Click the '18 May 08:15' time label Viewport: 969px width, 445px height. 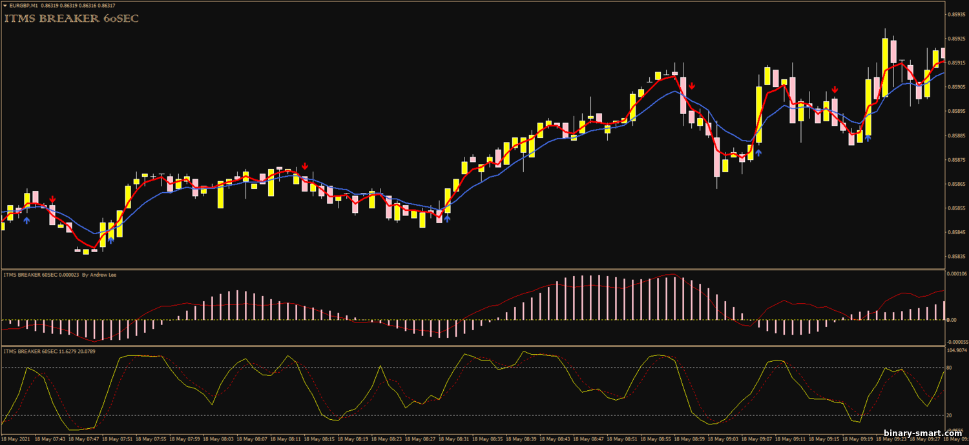(x=319, y=439)
